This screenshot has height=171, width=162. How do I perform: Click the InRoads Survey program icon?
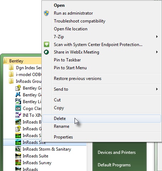pos(18,162)
